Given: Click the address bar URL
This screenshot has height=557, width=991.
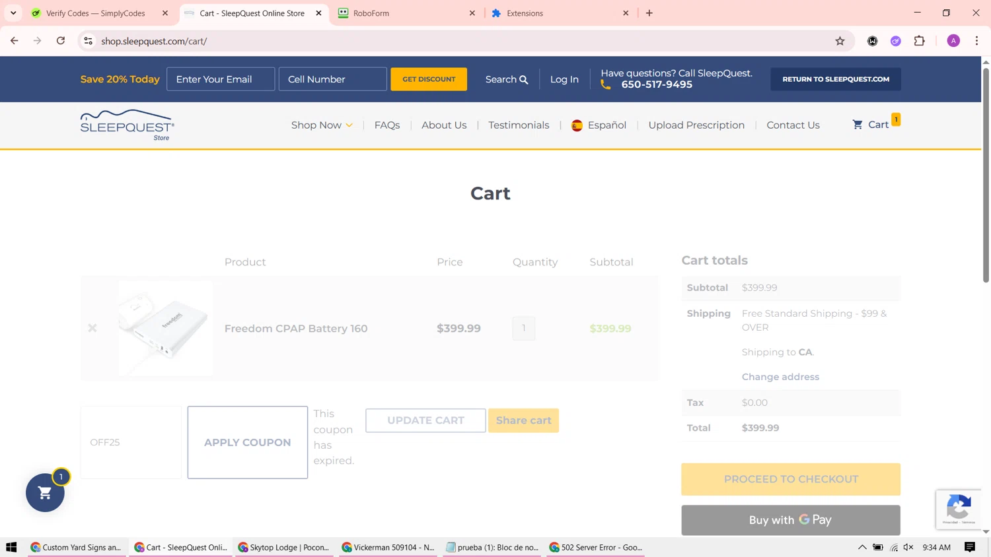Looking at the screenshot, I should (x=154, y=41).
